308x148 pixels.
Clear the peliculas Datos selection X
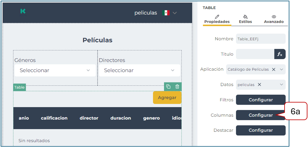[259, 85]
